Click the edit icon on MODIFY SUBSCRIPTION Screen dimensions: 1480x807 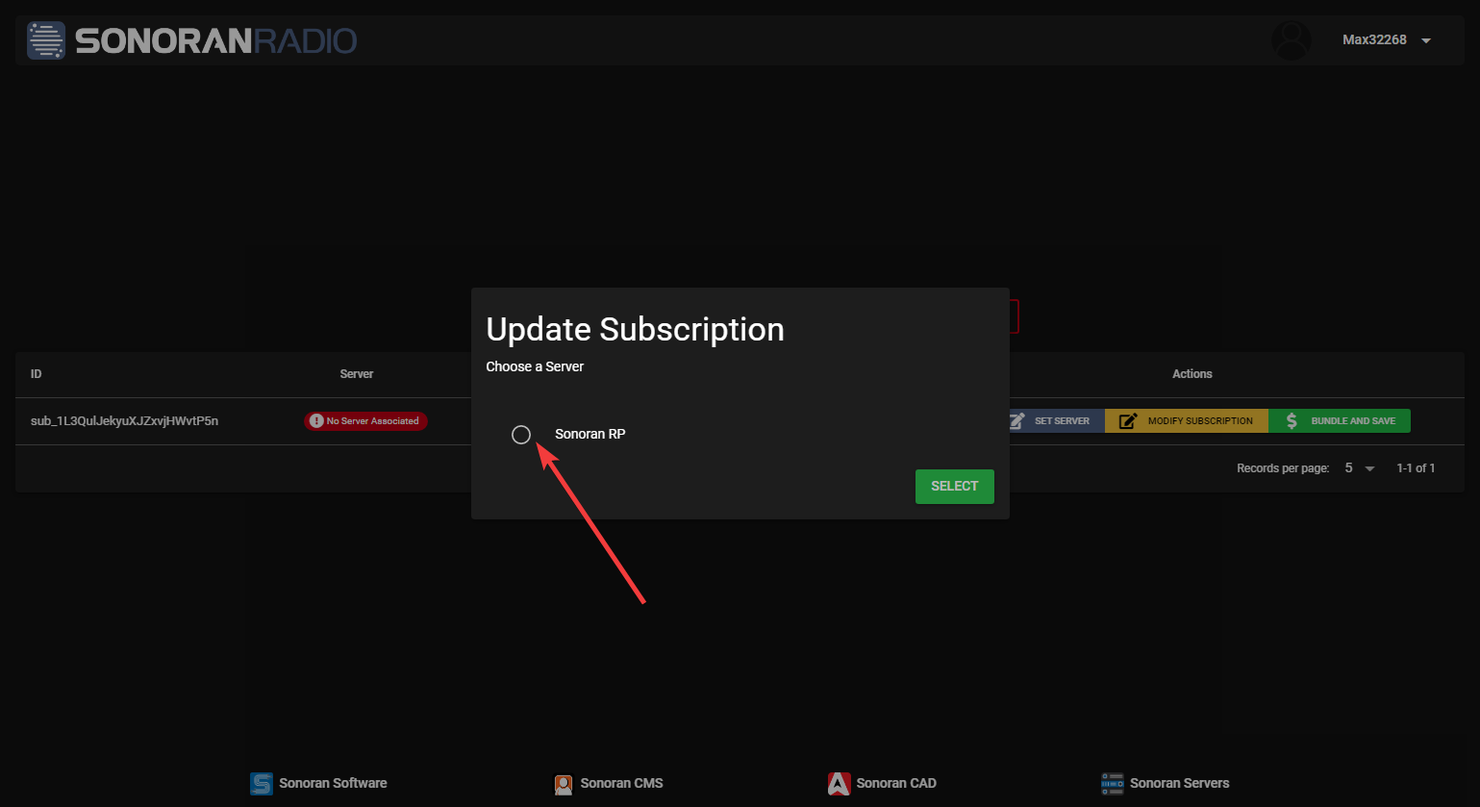(x=1128, y=421)
